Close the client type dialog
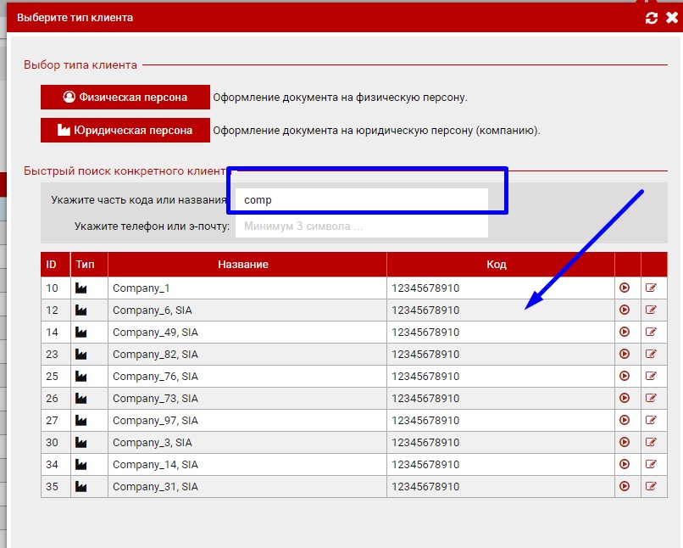 [671, 18]
